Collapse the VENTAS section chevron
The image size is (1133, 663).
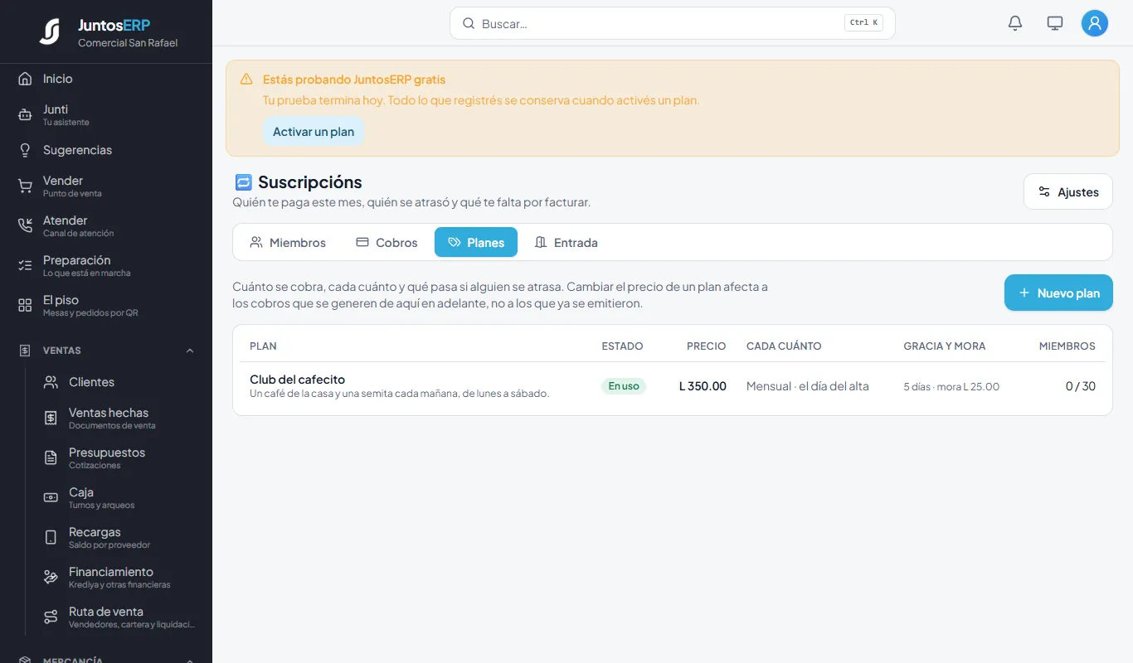pos(190,351)
